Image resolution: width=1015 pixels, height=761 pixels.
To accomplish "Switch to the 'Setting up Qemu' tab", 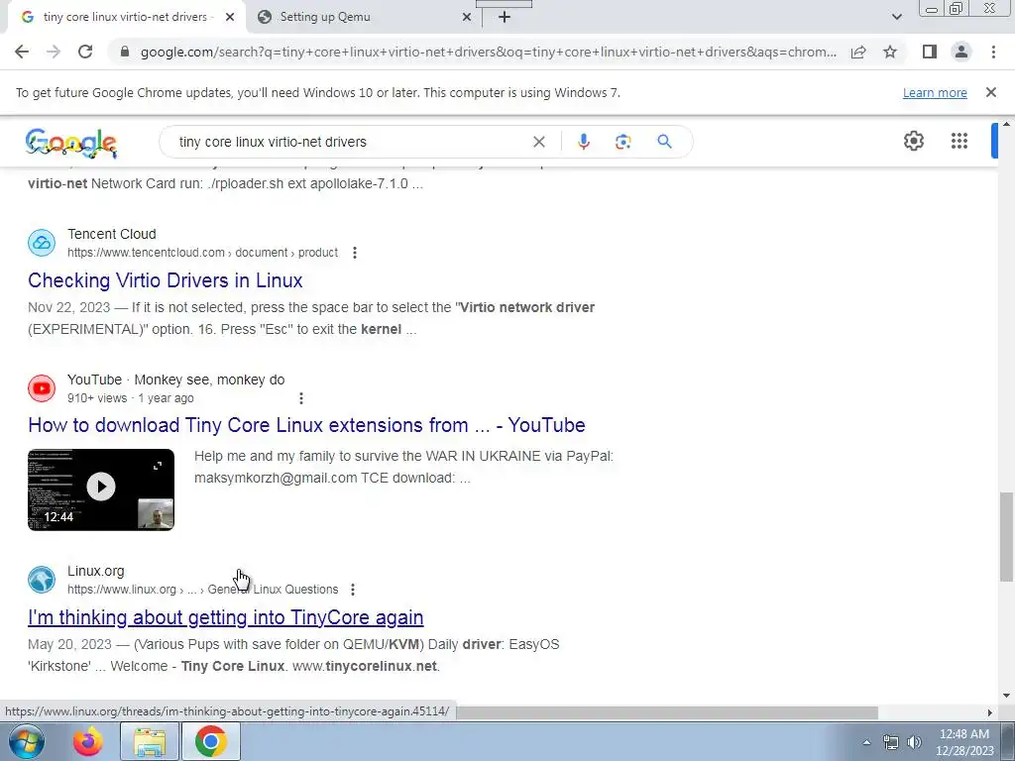I will pyautogui.click(x=365, y=18).
